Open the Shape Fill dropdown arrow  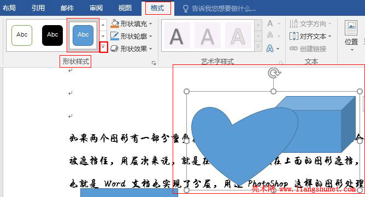coord(150,23)
